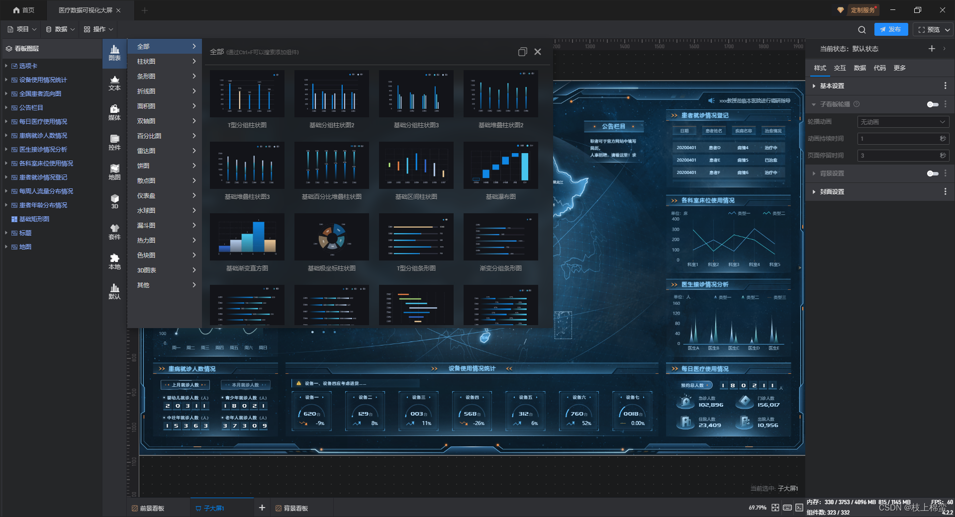955x517 pixels.
Task: Open the dropdown arrow beside 预览
Action: click(x=948, y=30)
